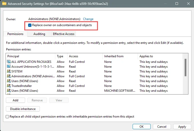Select the Account Unknown entry icon
194x131 pixels.
coord(9,66)
